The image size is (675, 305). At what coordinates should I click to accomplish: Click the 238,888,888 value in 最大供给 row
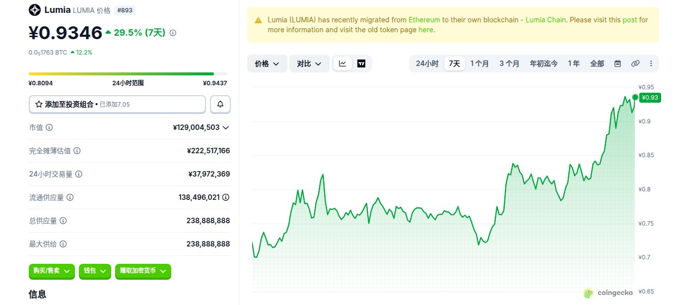(x=208, y=244)
